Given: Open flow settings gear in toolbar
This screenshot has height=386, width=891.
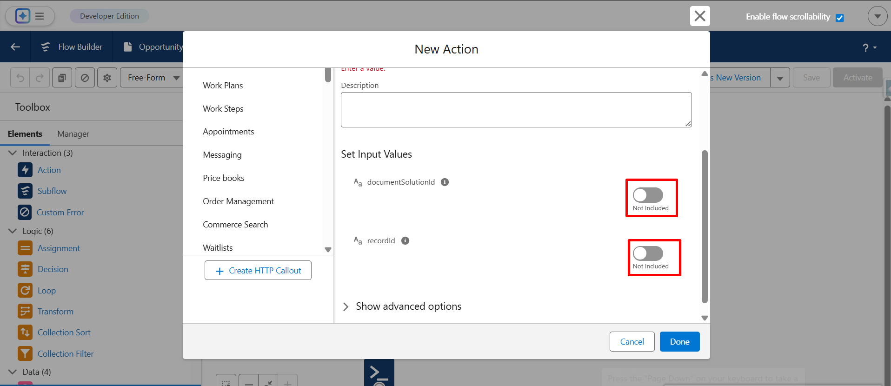Looking at the screenshot, I should [107, 78].
